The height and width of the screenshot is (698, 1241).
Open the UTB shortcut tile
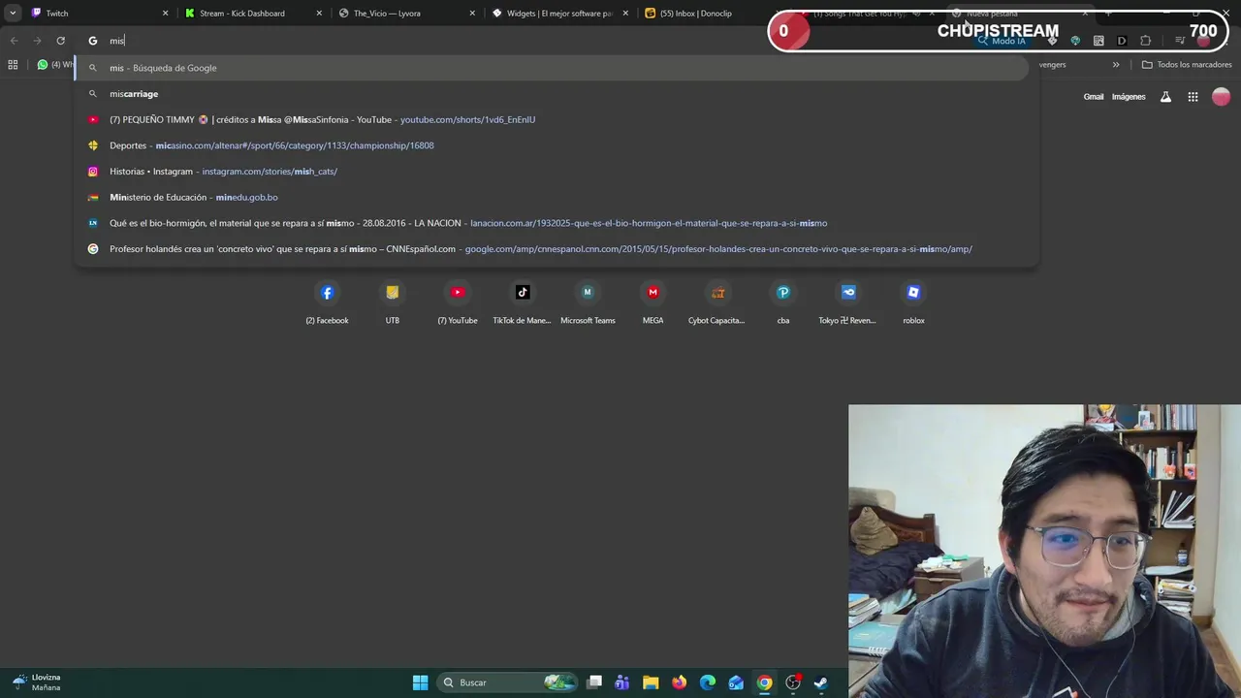click(x=392, y=301)
